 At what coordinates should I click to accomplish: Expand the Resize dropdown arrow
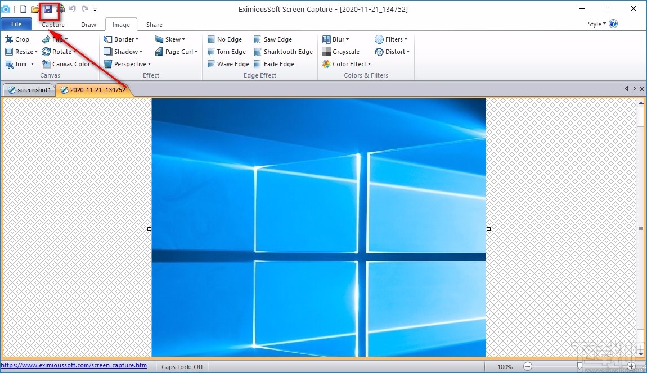pos(36,52)
